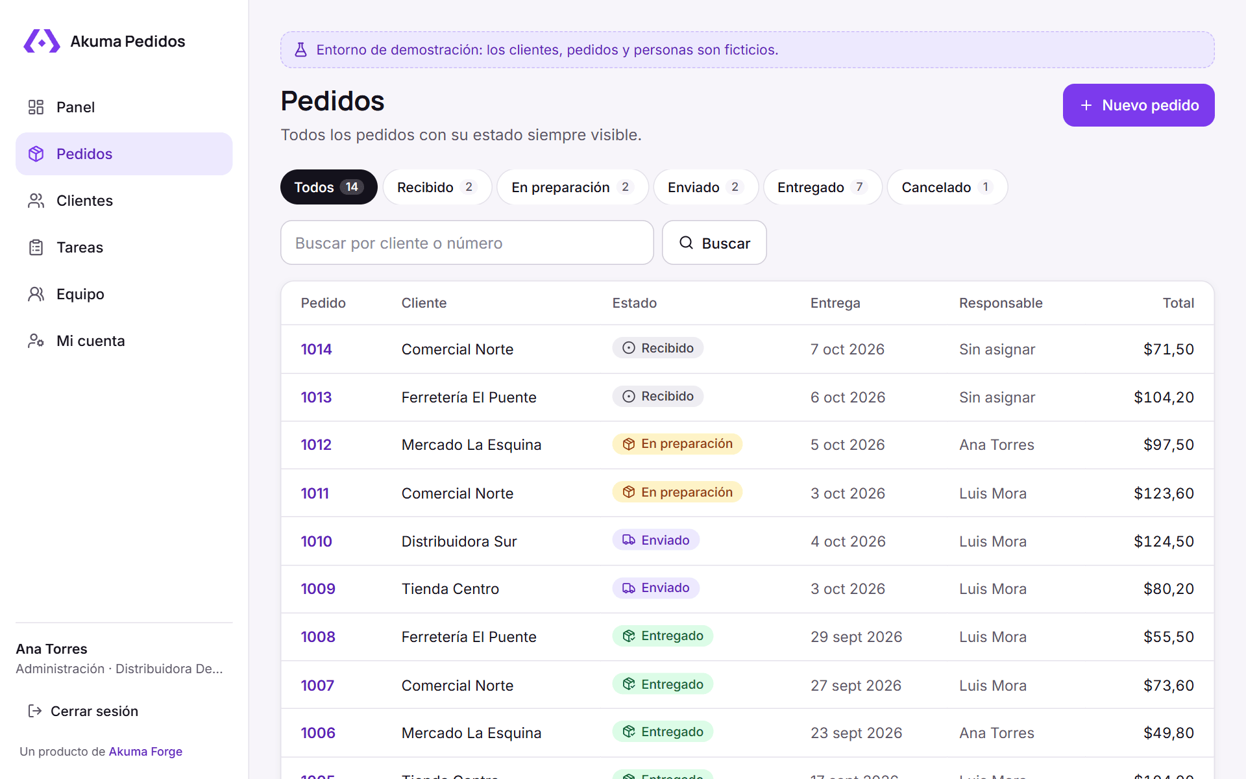Open the Panel sidebar item
The height and width of the screenshot is (779, 1246).
point(124,107)
